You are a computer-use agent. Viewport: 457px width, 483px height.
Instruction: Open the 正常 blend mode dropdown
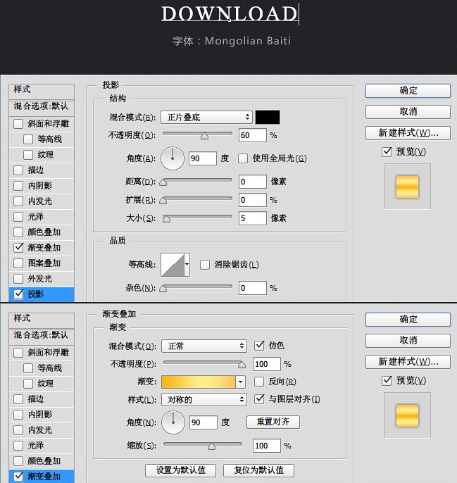[204, 346]
